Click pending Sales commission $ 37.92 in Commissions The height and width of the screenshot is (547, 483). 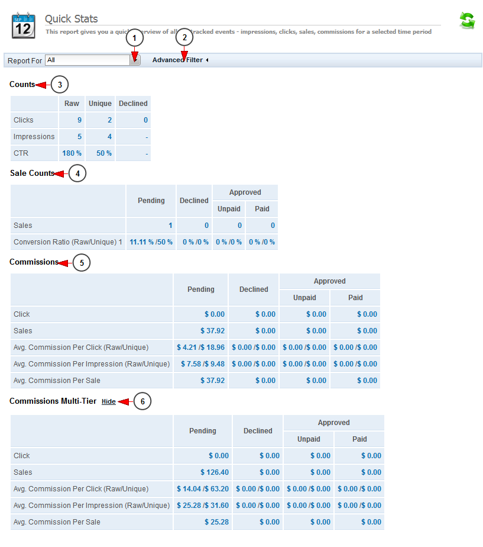click(213, 331)
